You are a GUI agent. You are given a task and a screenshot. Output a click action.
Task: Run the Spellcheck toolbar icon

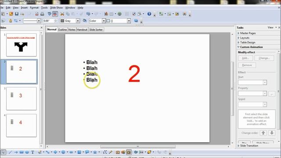pos(50,14)
